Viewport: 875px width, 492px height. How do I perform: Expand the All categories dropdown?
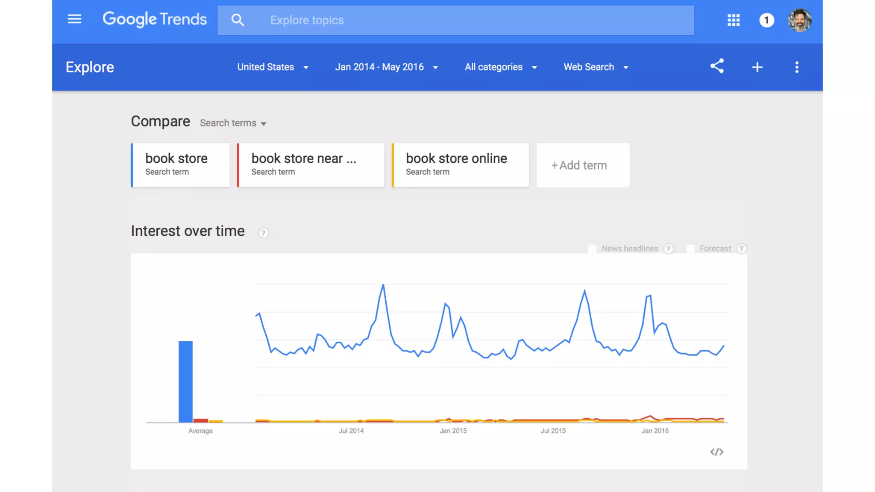(501, 67)
